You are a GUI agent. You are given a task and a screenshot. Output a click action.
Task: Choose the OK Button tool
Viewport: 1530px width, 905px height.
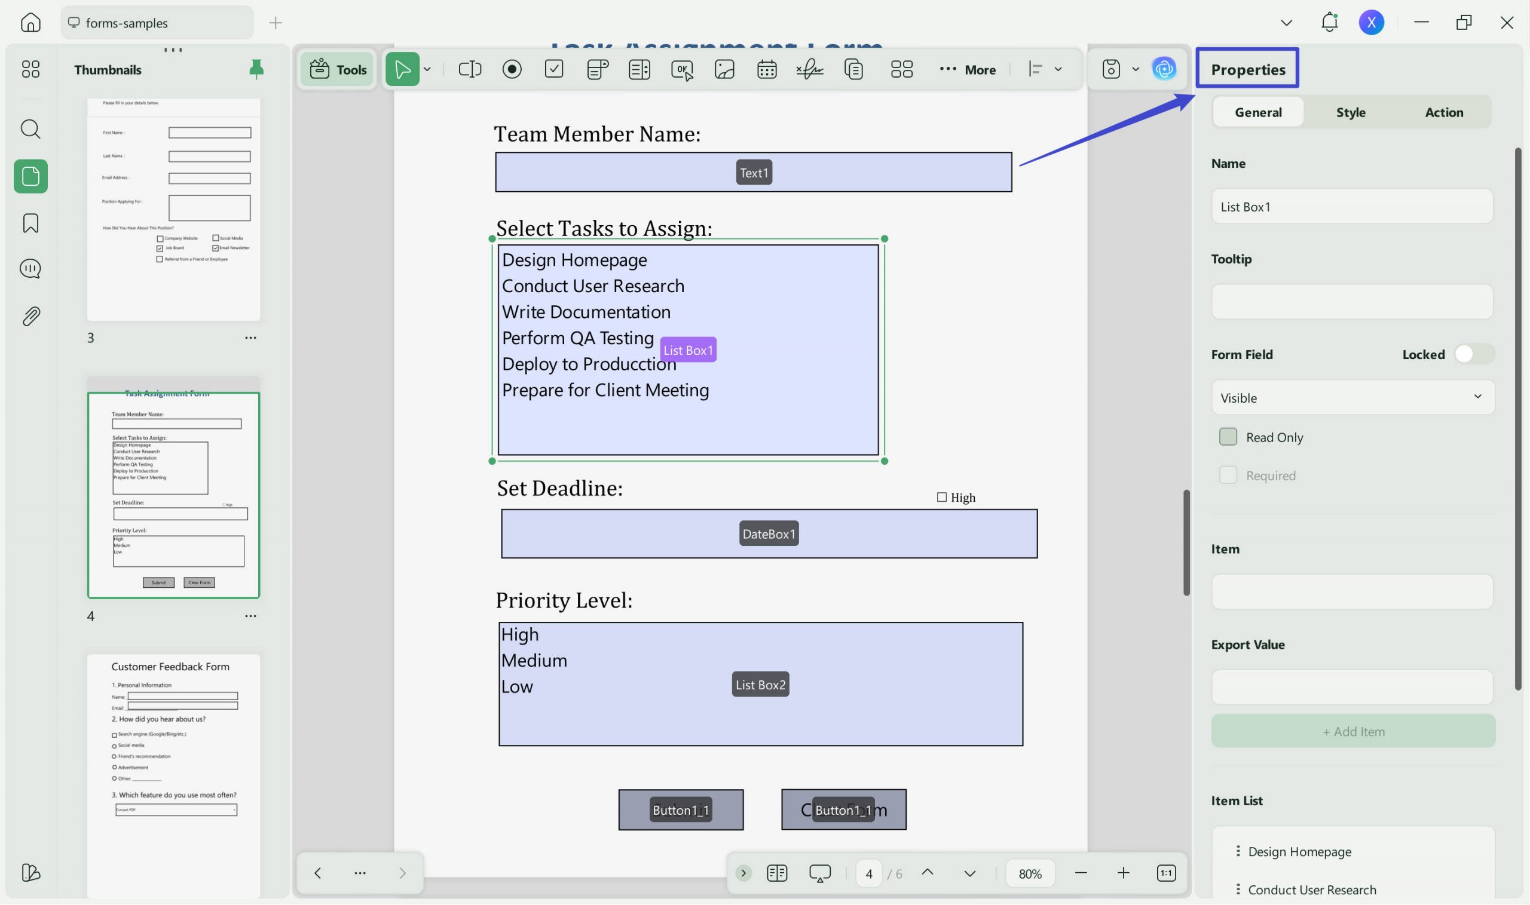pos(682,69)
